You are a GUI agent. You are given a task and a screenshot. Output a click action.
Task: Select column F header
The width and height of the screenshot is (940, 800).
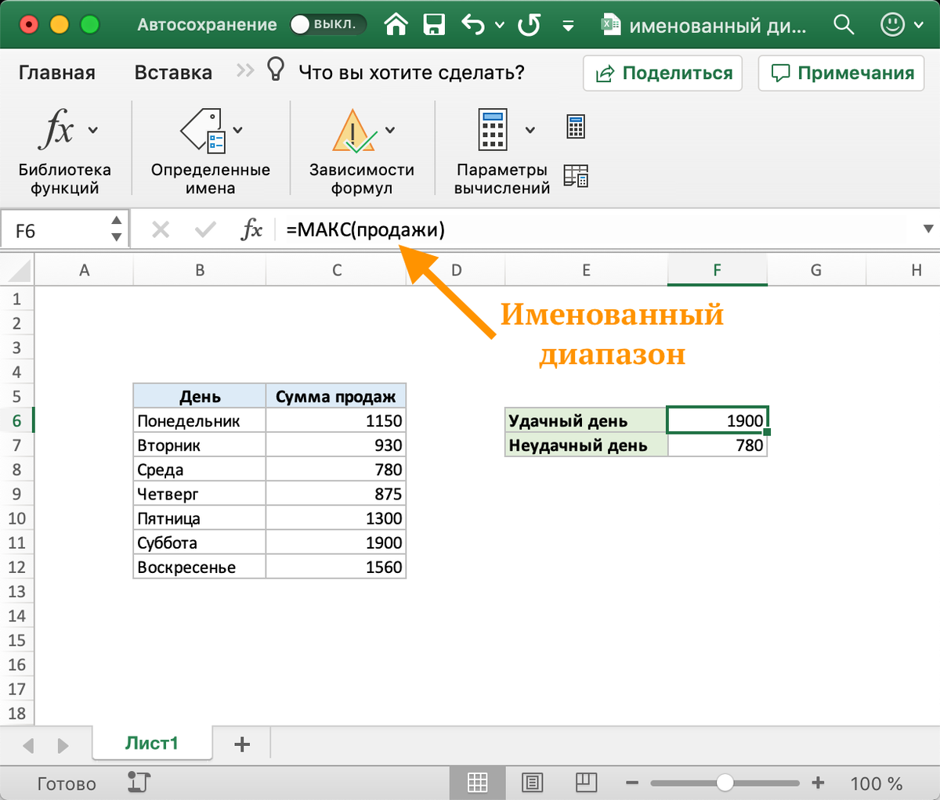[x=717, y=270]
